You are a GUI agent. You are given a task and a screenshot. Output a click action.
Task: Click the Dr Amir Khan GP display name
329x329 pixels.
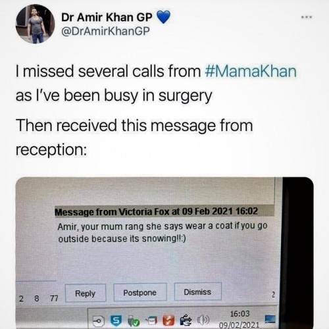pyautogui.click(x=107, y=17)
